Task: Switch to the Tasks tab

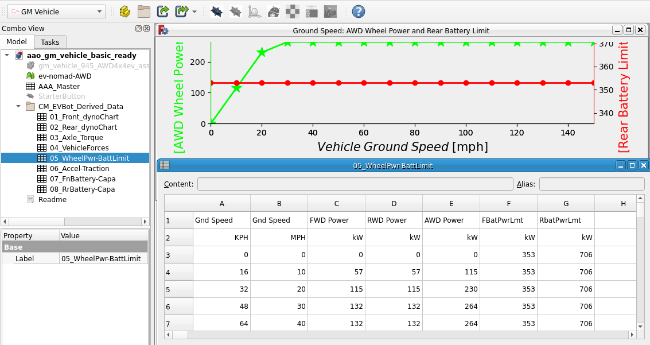Action: click(x=50, y=42)
